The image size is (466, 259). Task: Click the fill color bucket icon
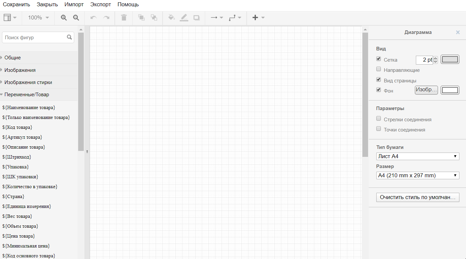(x=171, y=18)
